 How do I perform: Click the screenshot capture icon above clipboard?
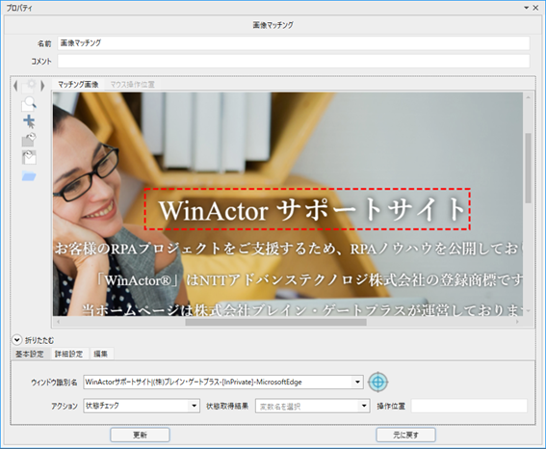coord(29,140)
